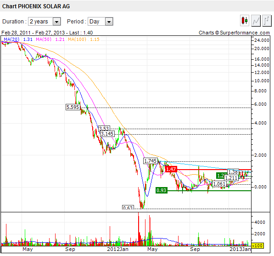Click the 1.21 MA(50) value

60,39
